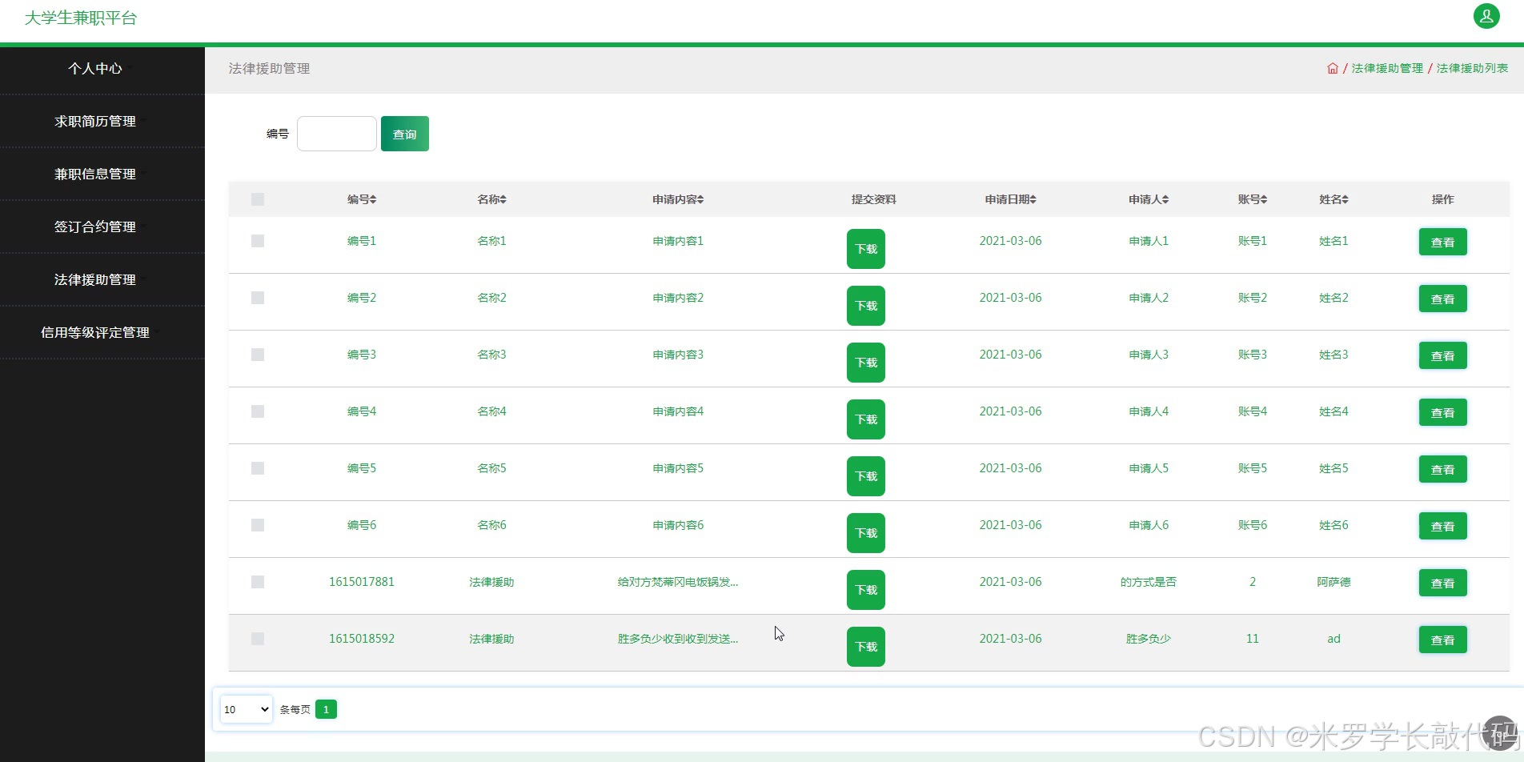Select the 提交资料 column header

(873, 199)
